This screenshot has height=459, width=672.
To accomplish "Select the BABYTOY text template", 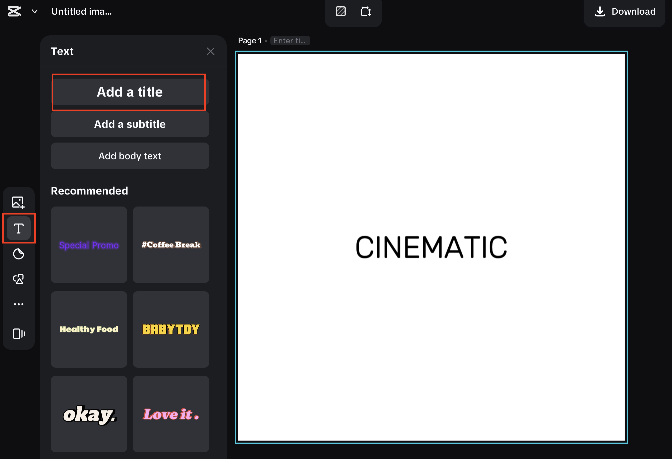I will pos(171,329).
